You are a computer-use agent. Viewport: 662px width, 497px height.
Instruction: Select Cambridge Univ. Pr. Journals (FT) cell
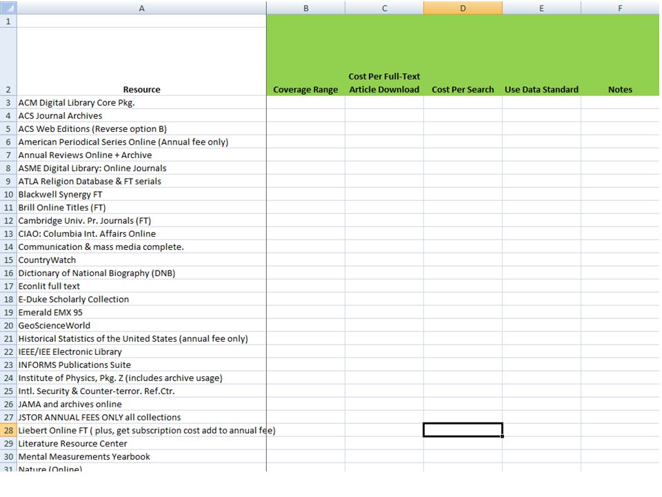pyautogui.click(x=141, y=221)
